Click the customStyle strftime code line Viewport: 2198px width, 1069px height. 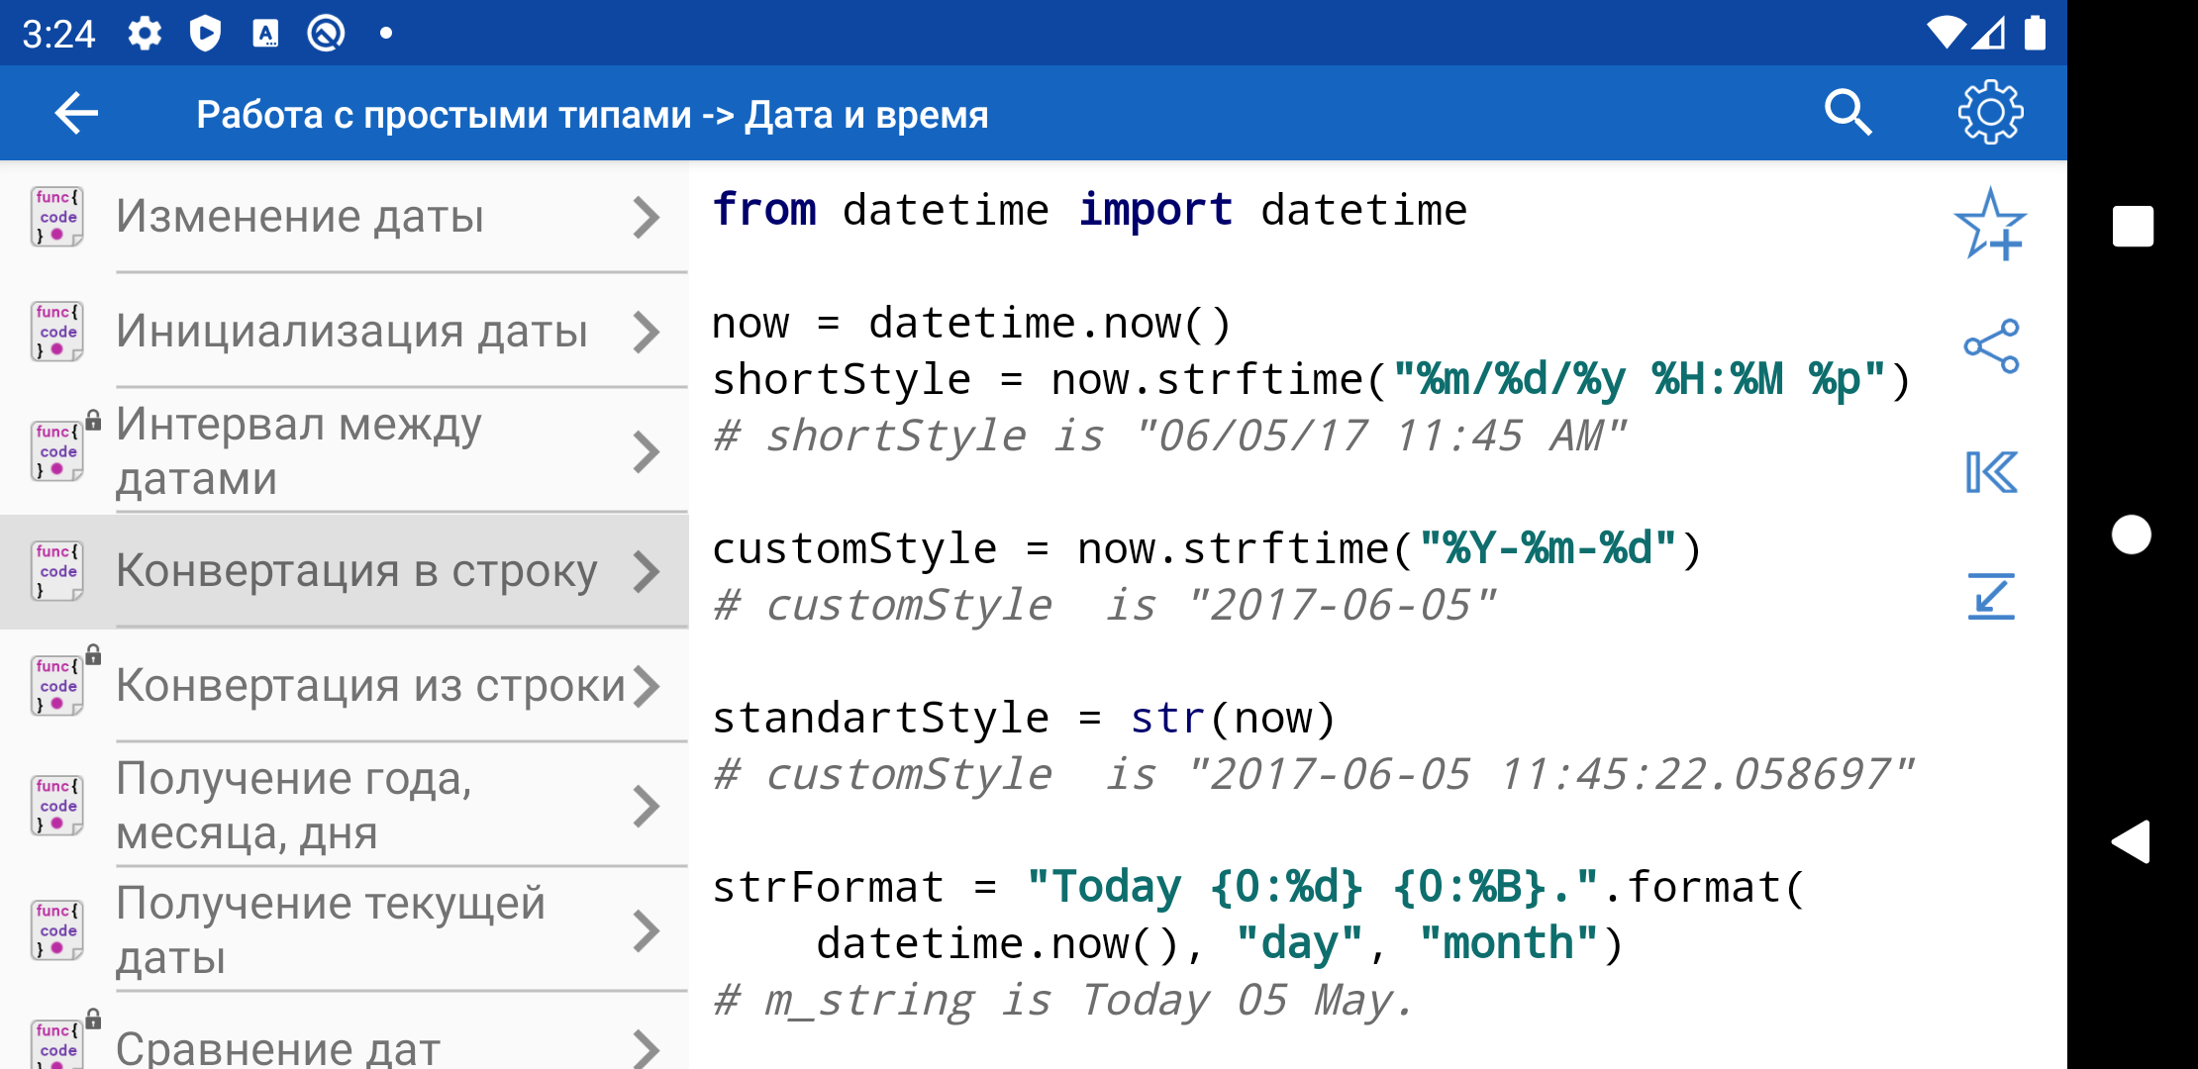coord(1206,548)
